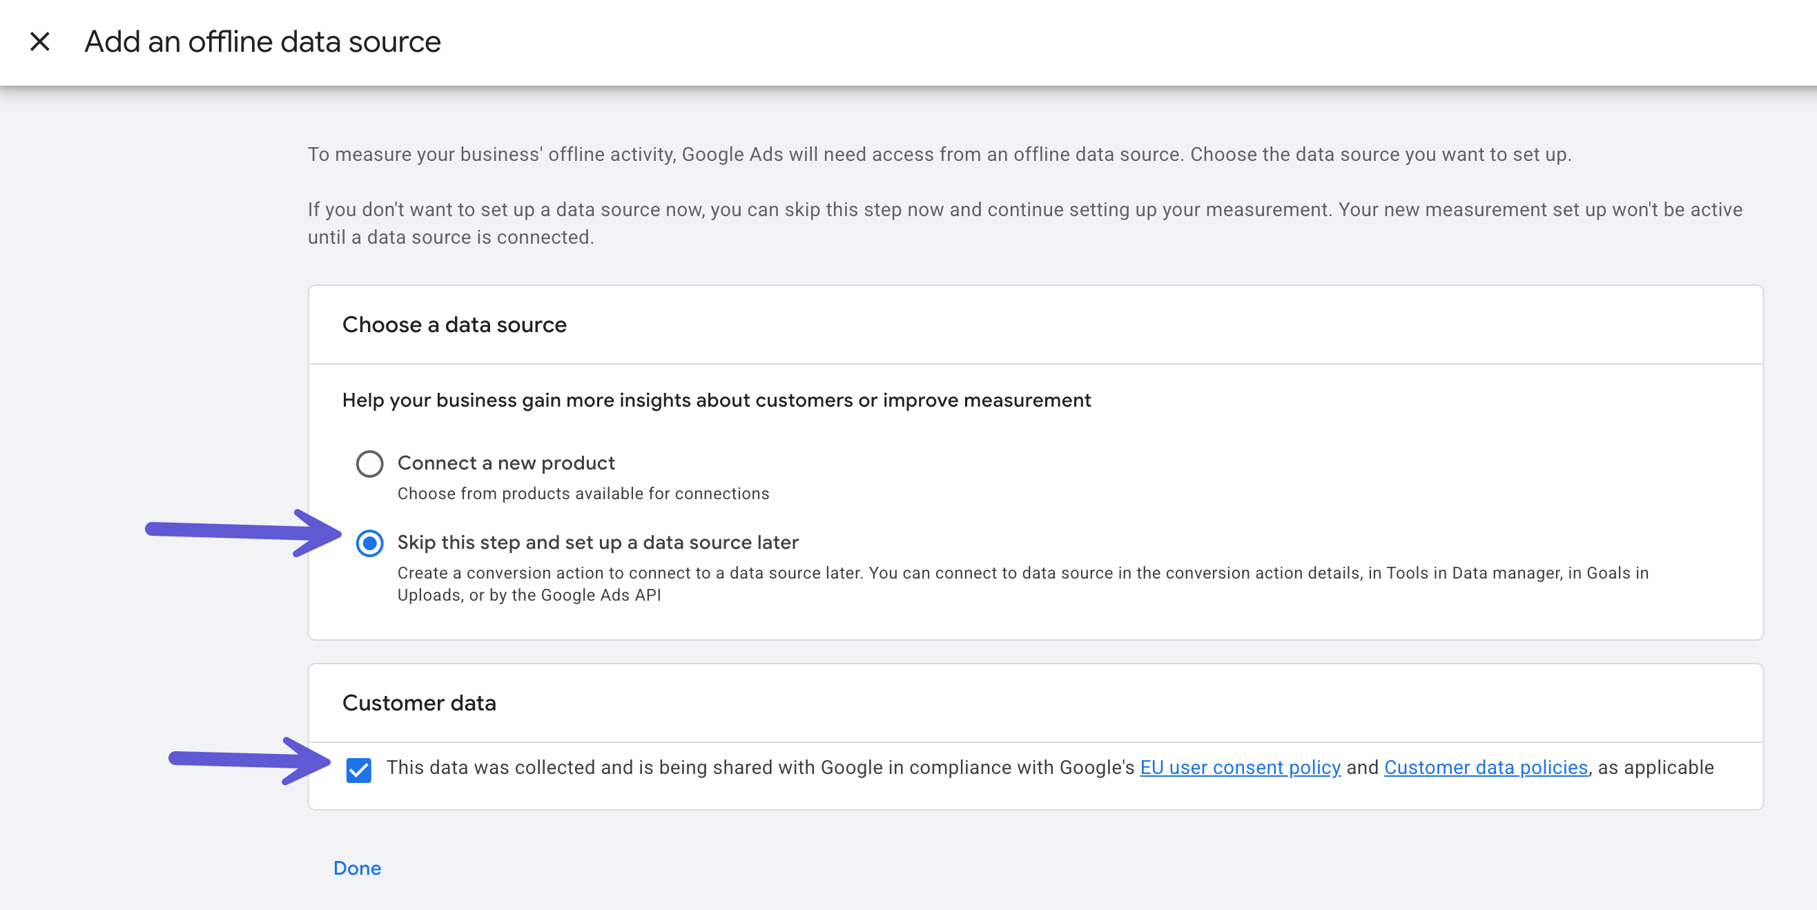1817x910 pixels.
Task: Open the EU user consent policy link
Action: point(1240,768)
